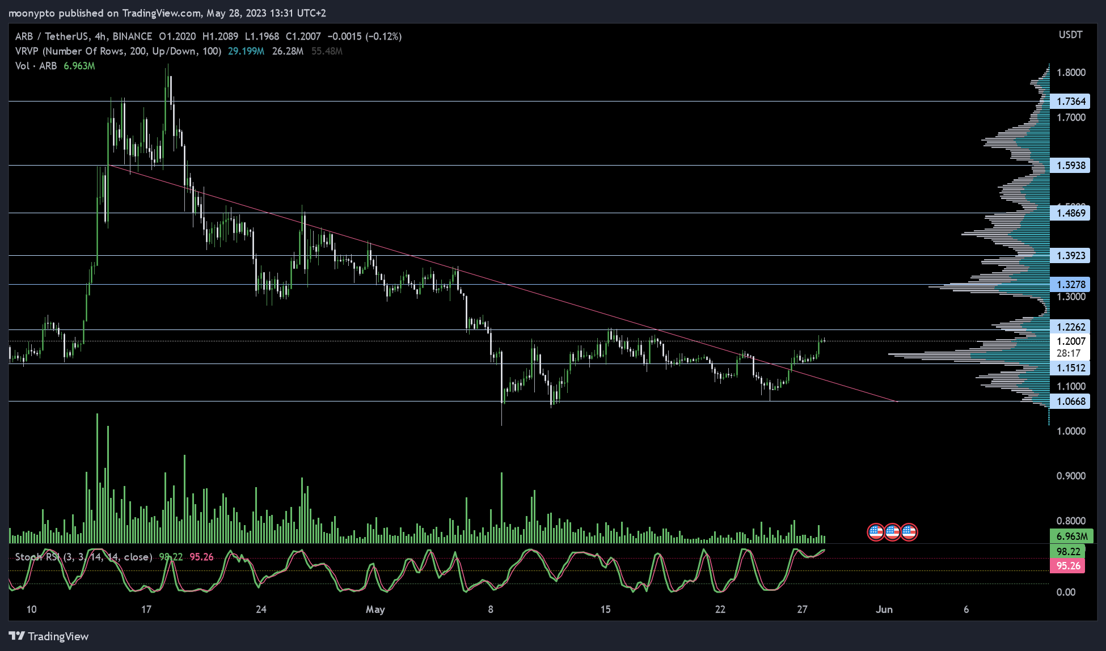Click the green 98.22 Stoch RSI axis label

[1067, 552]
